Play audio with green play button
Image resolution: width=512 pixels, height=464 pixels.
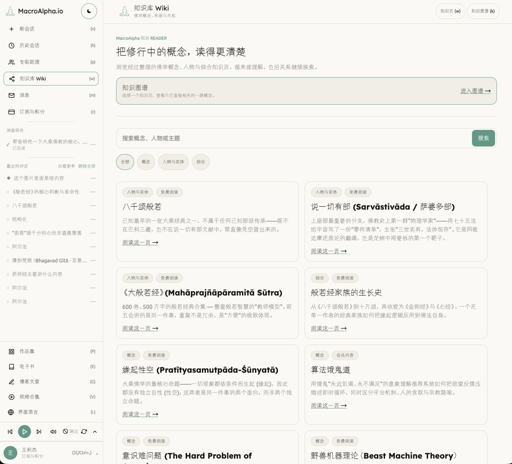(25, 432)
